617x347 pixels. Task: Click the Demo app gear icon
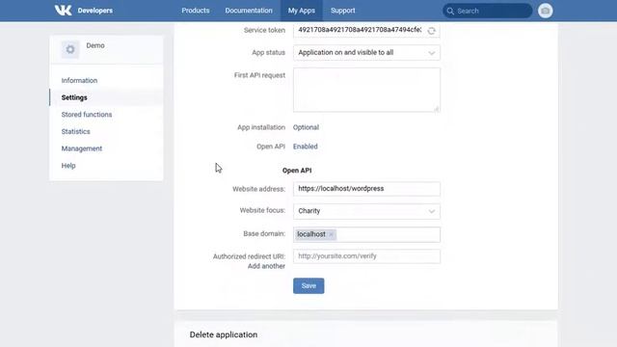[x=70, y=49]
